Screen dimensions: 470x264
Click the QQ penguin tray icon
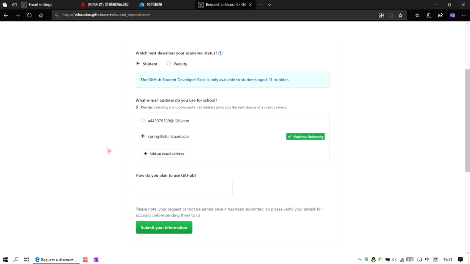pyautogui.click(x=373, y=260)
